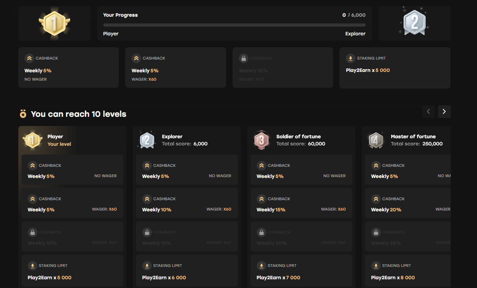Click cashback chevron icon on top no-wager card

[x=29, y=58]
